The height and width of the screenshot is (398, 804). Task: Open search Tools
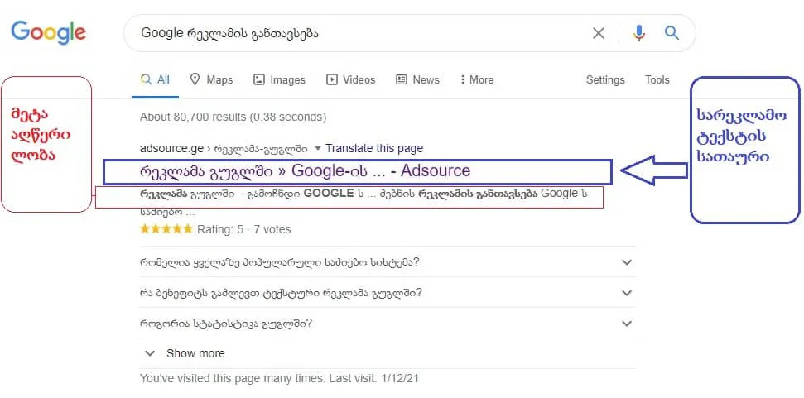(657, 80)
